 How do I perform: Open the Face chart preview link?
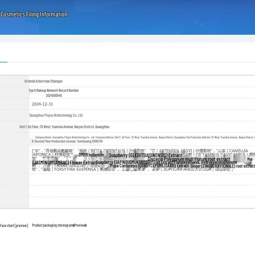click(14, 225)
